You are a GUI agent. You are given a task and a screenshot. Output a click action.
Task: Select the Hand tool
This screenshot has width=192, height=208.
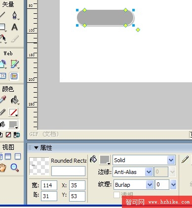tap(3, 168)
